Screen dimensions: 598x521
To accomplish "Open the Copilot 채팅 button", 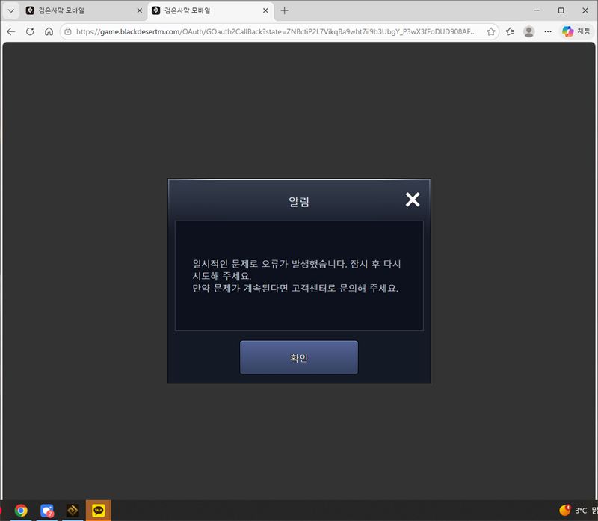I will (576, 31).
